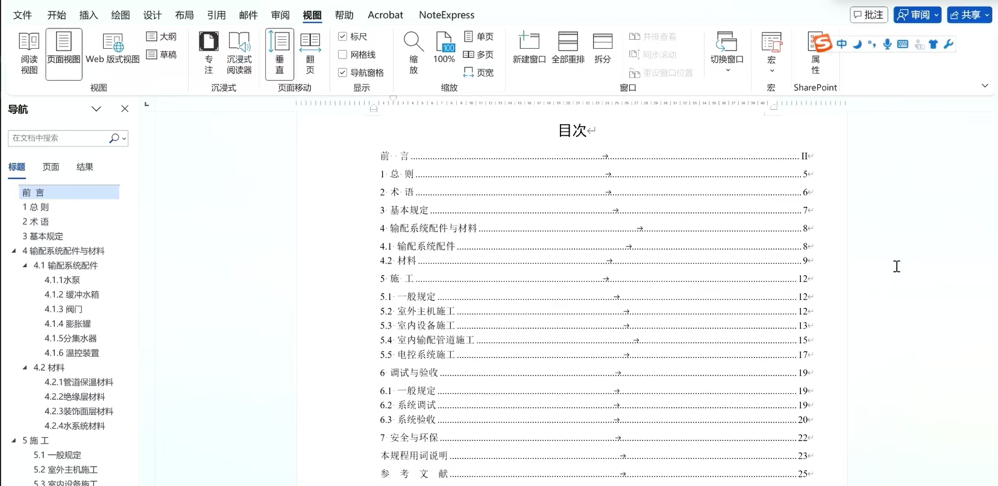This screenshot has height=486, width=998.
Task: Click the Comments (批注) button
Action: [868, 15]
